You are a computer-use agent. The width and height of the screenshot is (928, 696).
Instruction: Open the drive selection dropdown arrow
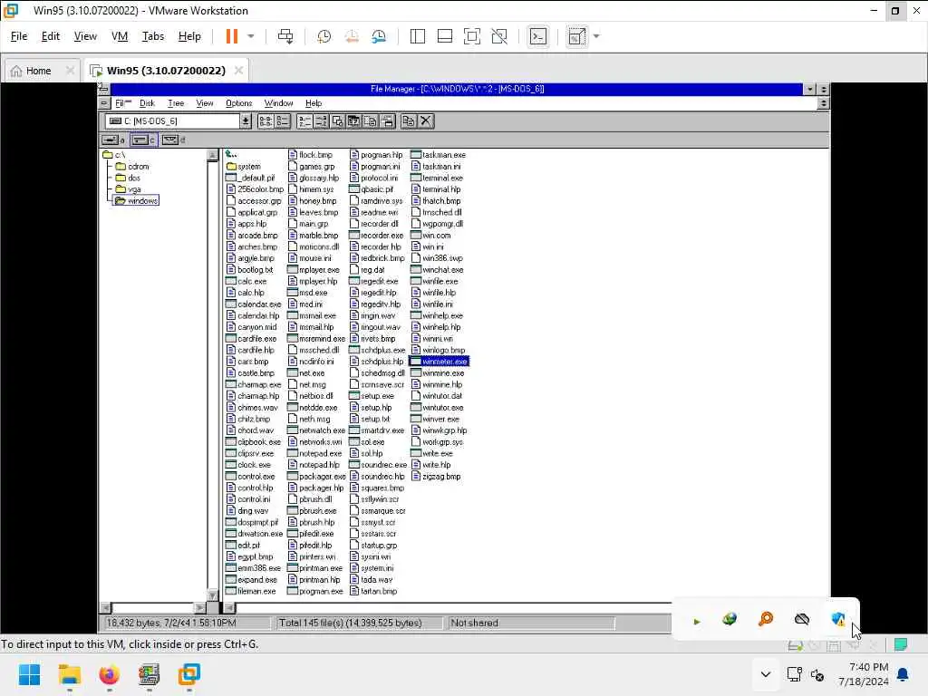(246, 121)
